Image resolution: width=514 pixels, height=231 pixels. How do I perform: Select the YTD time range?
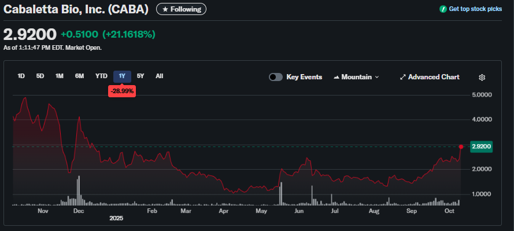click(101, 76)
